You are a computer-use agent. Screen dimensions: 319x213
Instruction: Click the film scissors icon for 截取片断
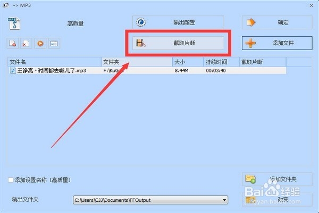(x=141, y=43)
